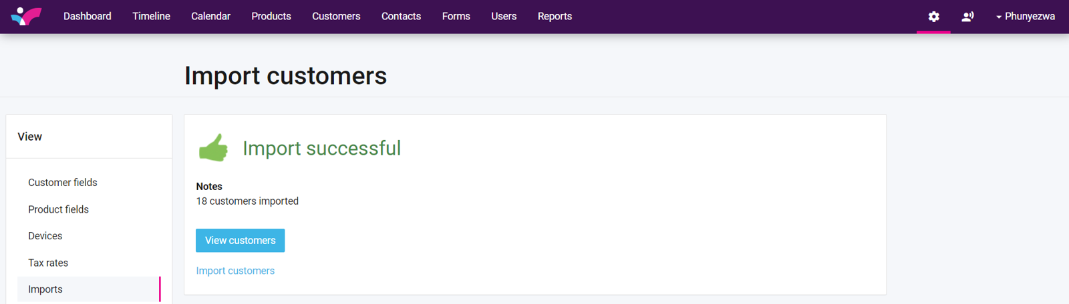Follow the Import customers link
Screen dimensions: 1069x304
pyautogui.click(x=235, y=271)
